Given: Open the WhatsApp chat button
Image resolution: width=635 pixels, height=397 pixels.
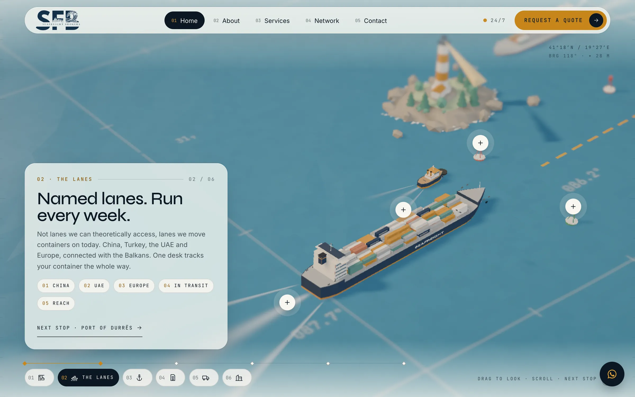Looking at the screenshot, I should pos(612,374).
